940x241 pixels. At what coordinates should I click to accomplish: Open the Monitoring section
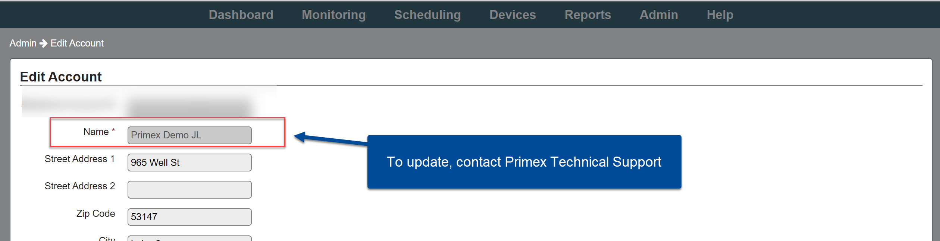tap(333, 15)
